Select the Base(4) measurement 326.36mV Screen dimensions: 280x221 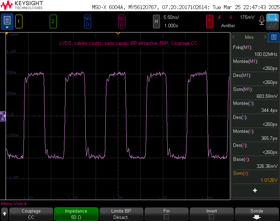pyautogui.click(x=255, y=163)
